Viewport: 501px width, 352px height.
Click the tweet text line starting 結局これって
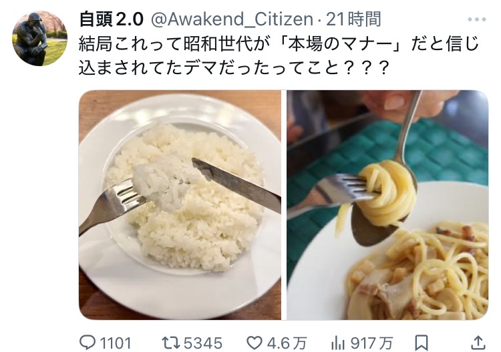coord(279,44)
